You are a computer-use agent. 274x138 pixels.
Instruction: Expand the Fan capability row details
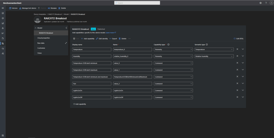pyautogui.click(x=243, y=83)
